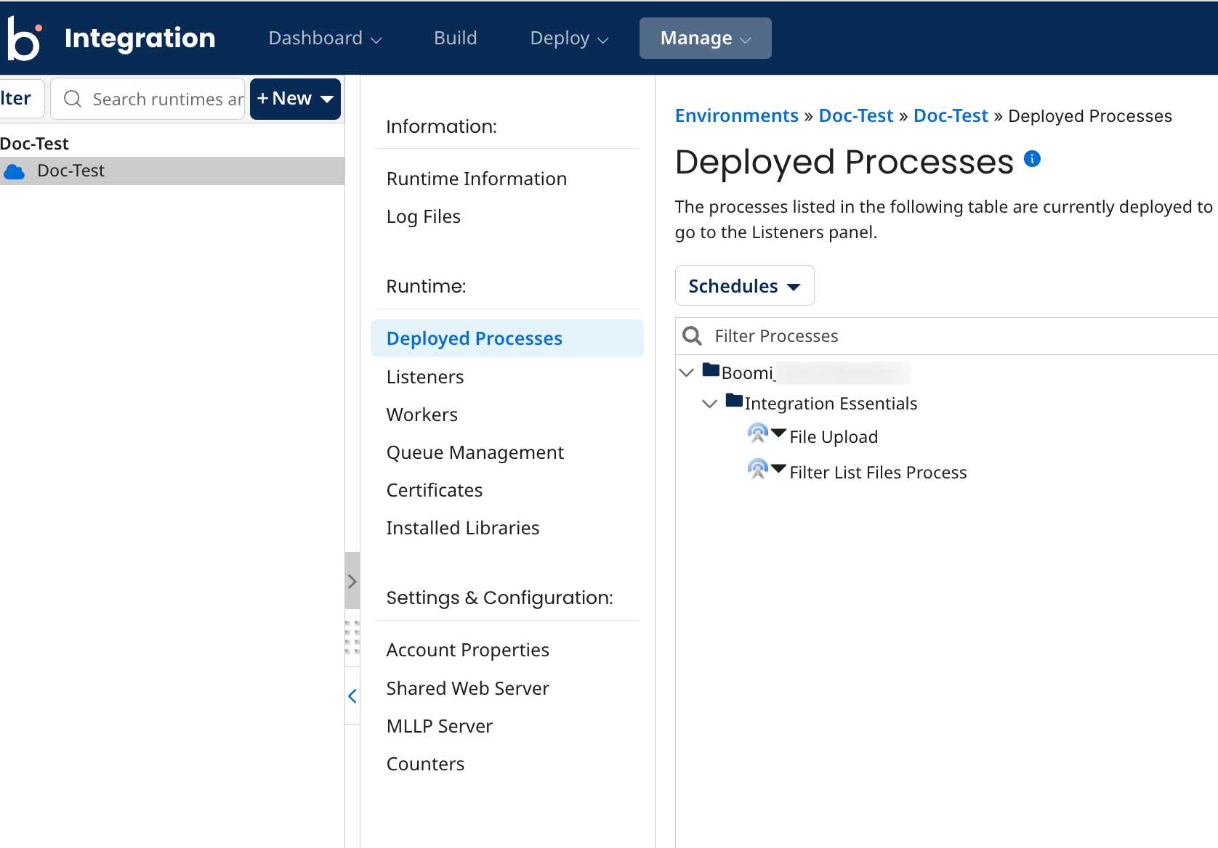Open the dropdown arrow beside File Upload

[778, 433]
